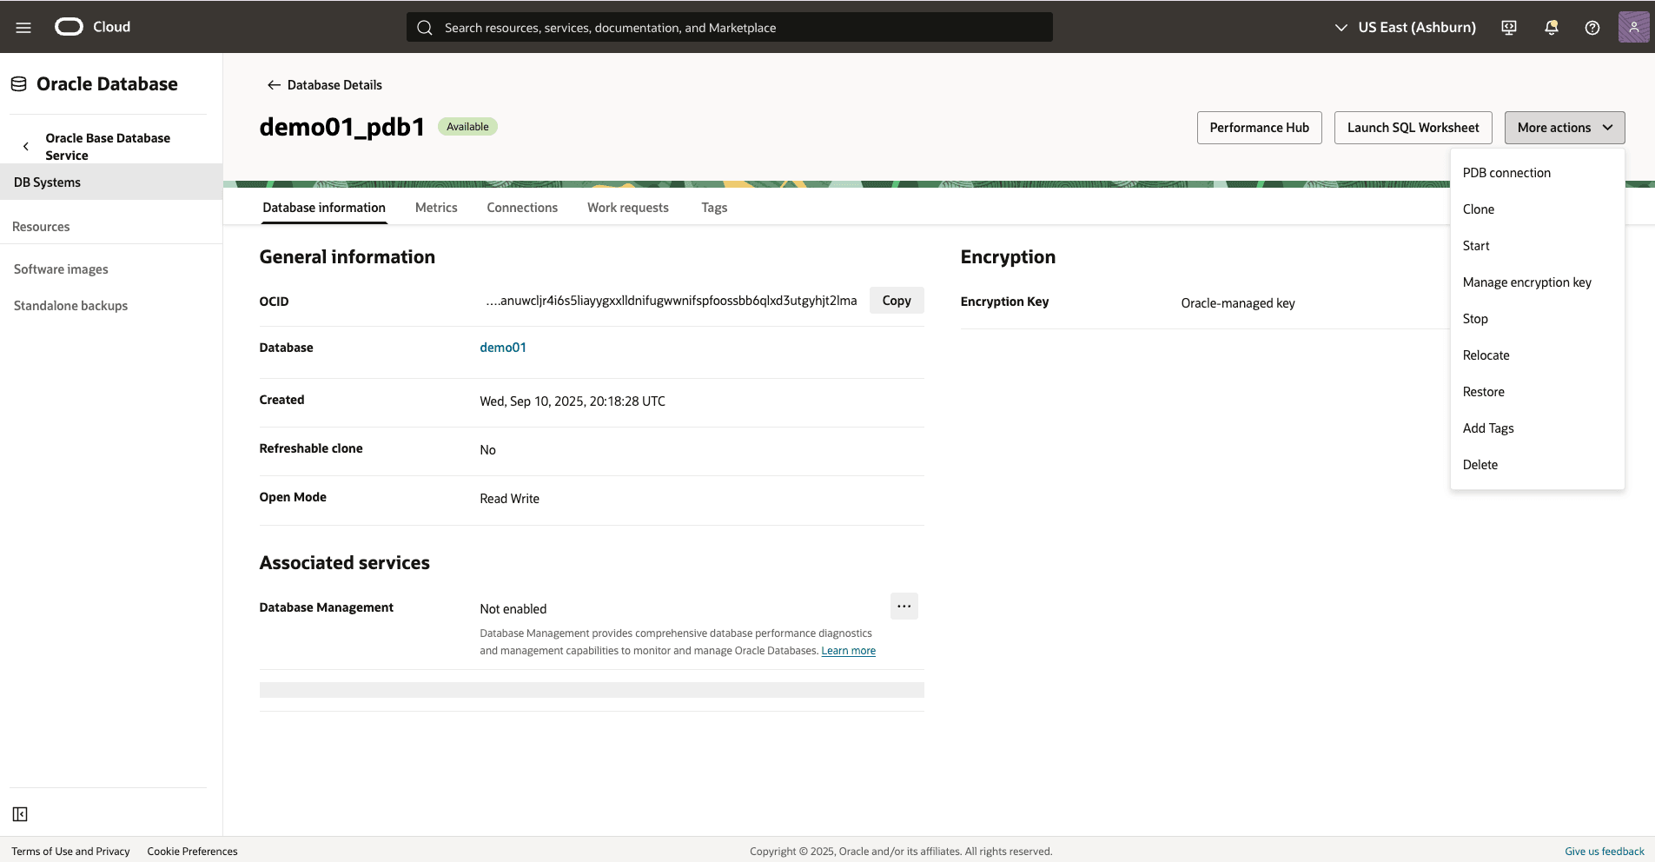This screenshot has width=1655, height=862.
Task: Click the Oracle Database icon in sidebar
Action: click(x=17, y=83)
